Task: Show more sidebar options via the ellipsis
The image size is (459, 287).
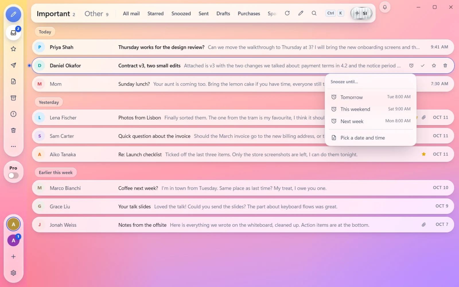Action: pyautogui.click(x=13, y=146)
